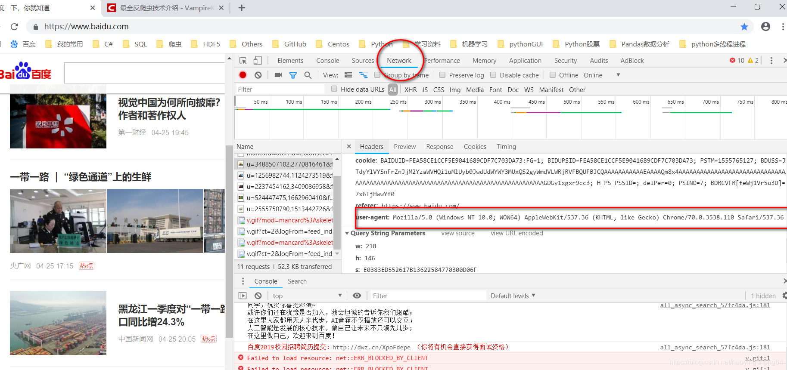
Task: Filter requests by XHR
Action: click(x=411, y=89)
